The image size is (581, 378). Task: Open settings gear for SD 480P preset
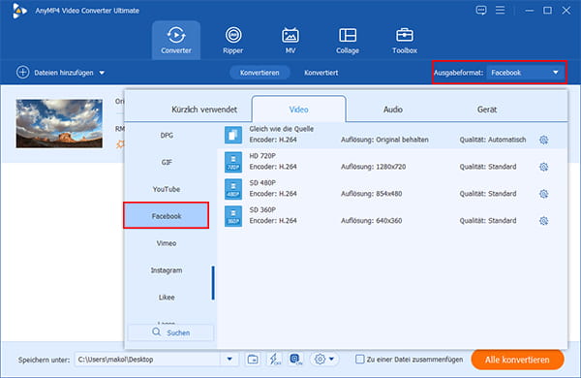click(543, 194)
